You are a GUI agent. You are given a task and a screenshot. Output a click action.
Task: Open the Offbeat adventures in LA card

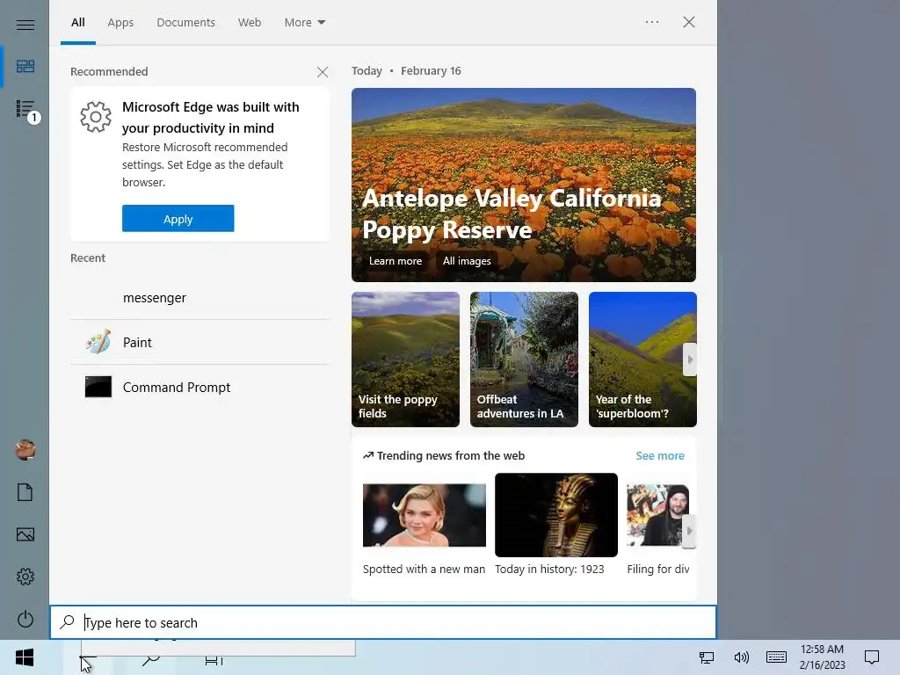pyautogui.click(x=524, y=359)
